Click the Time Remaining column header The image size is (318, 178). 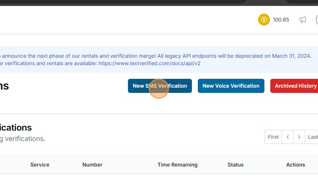[x=177, y=165]
